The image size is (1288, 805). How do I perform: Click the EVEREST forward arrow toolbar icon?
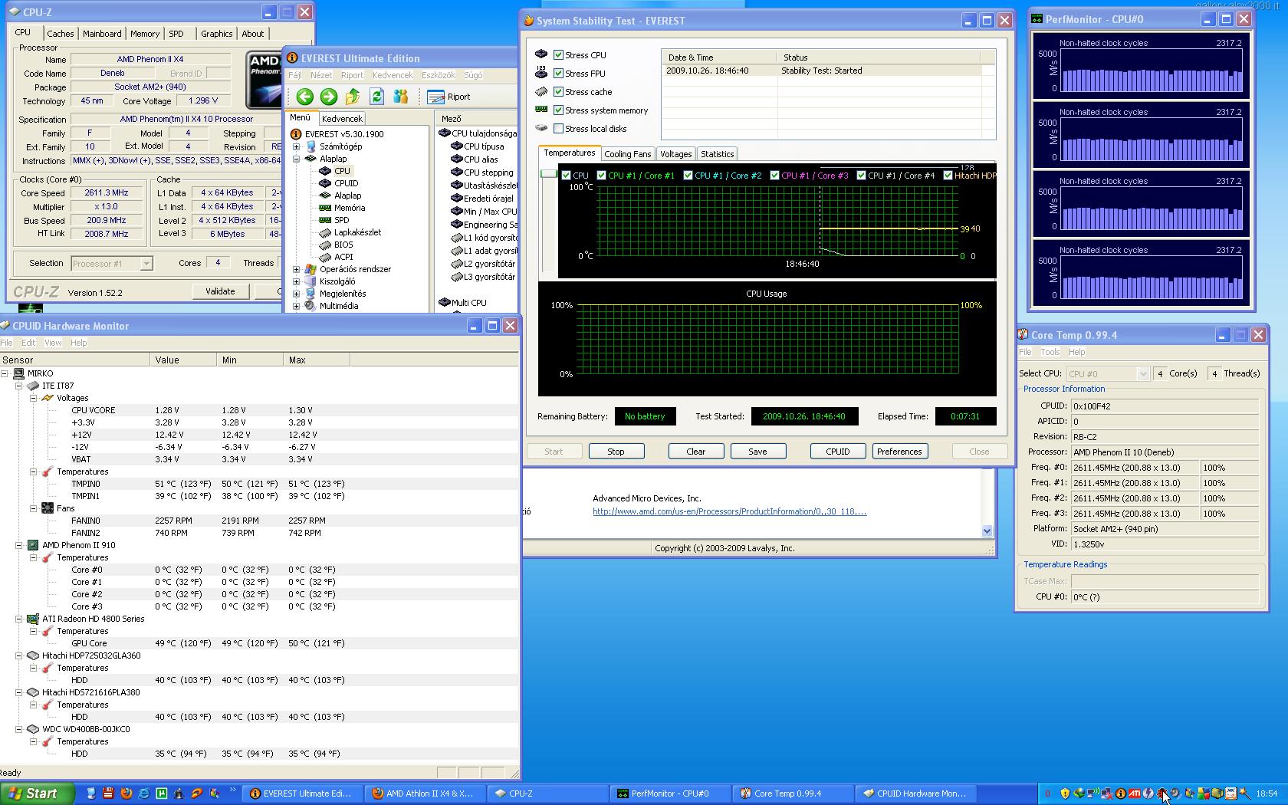click(x=329, y=97)
